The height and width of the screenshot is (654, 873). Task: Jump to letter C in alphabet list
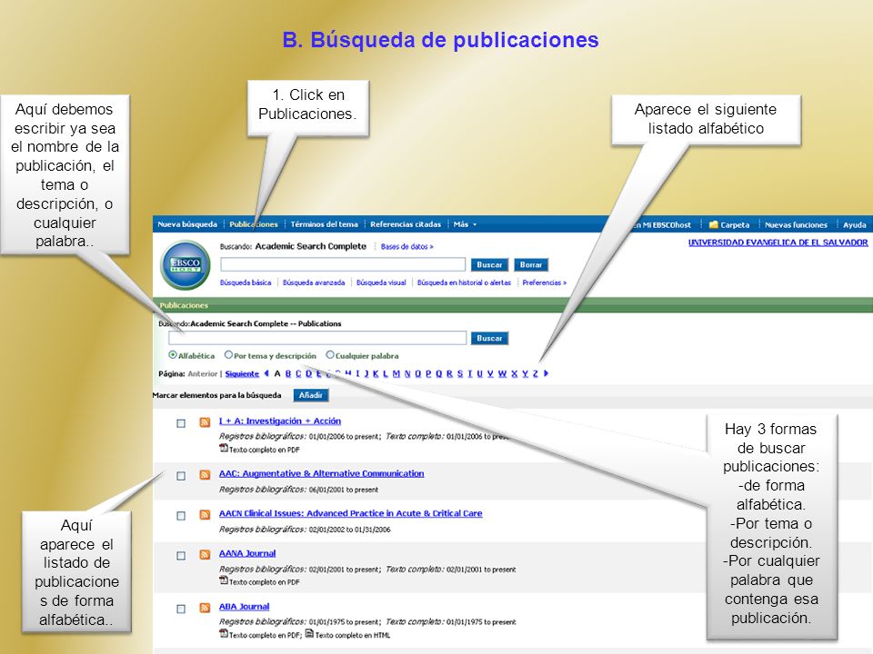(298, 373)
